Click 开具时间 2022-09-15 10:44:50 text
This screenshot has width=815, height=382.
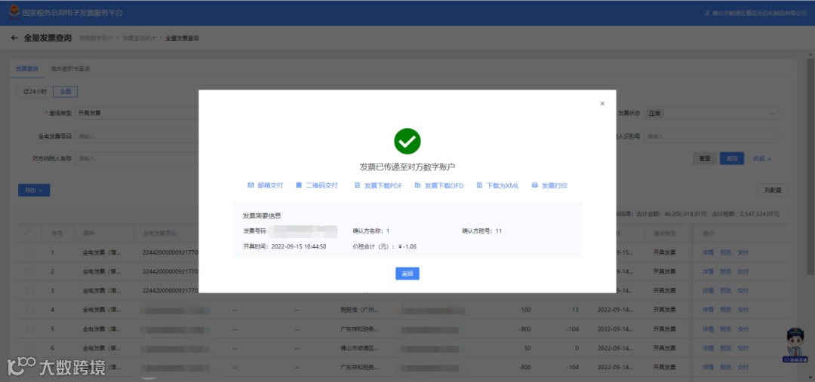pos(284,246)
